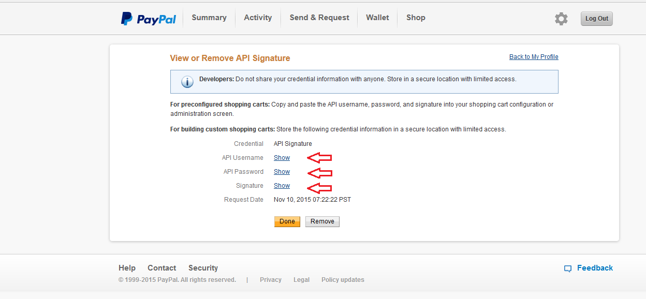Image resolution: width=646 pixels, height=299 pixels.
Task: Open the Help footer link
Action: pyautogui.click(x=127, y=268)
